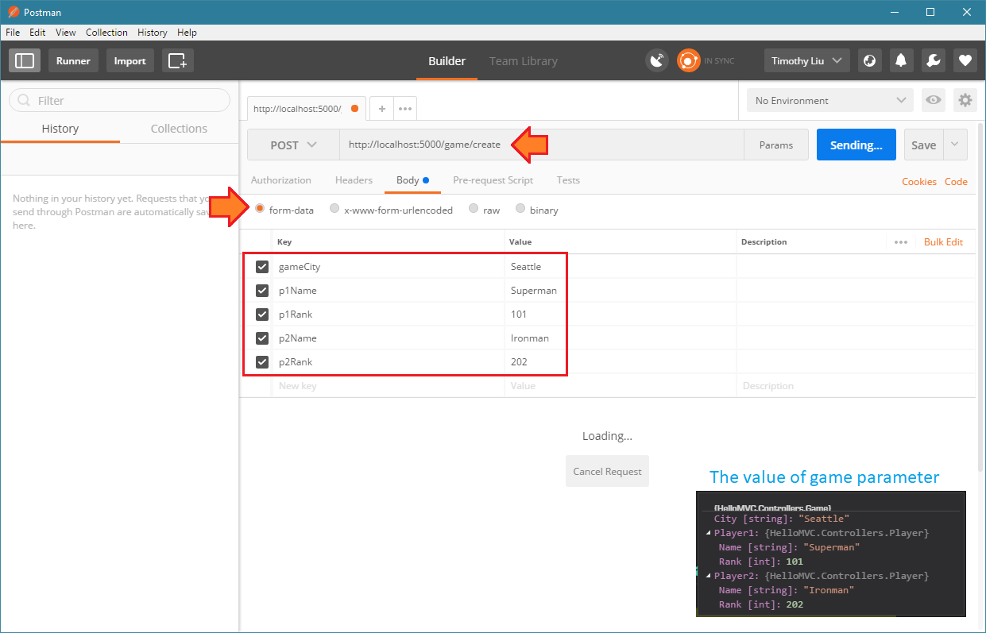The width and height of the screenshot is (986, 633).
Task: Open the POST method dropdown
Action: (293, 145)
